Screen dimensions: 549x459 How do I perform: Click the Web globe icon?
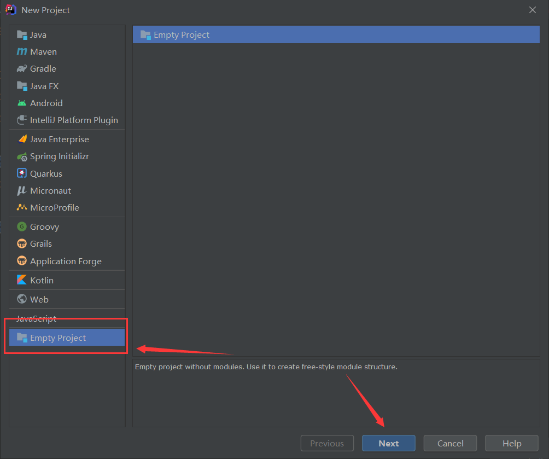pyautogui.click(x=22, y=299)
